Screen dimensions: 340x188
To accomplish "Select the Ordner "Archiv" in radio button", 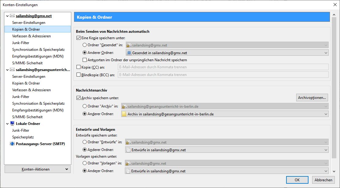I will click(85, 106).
